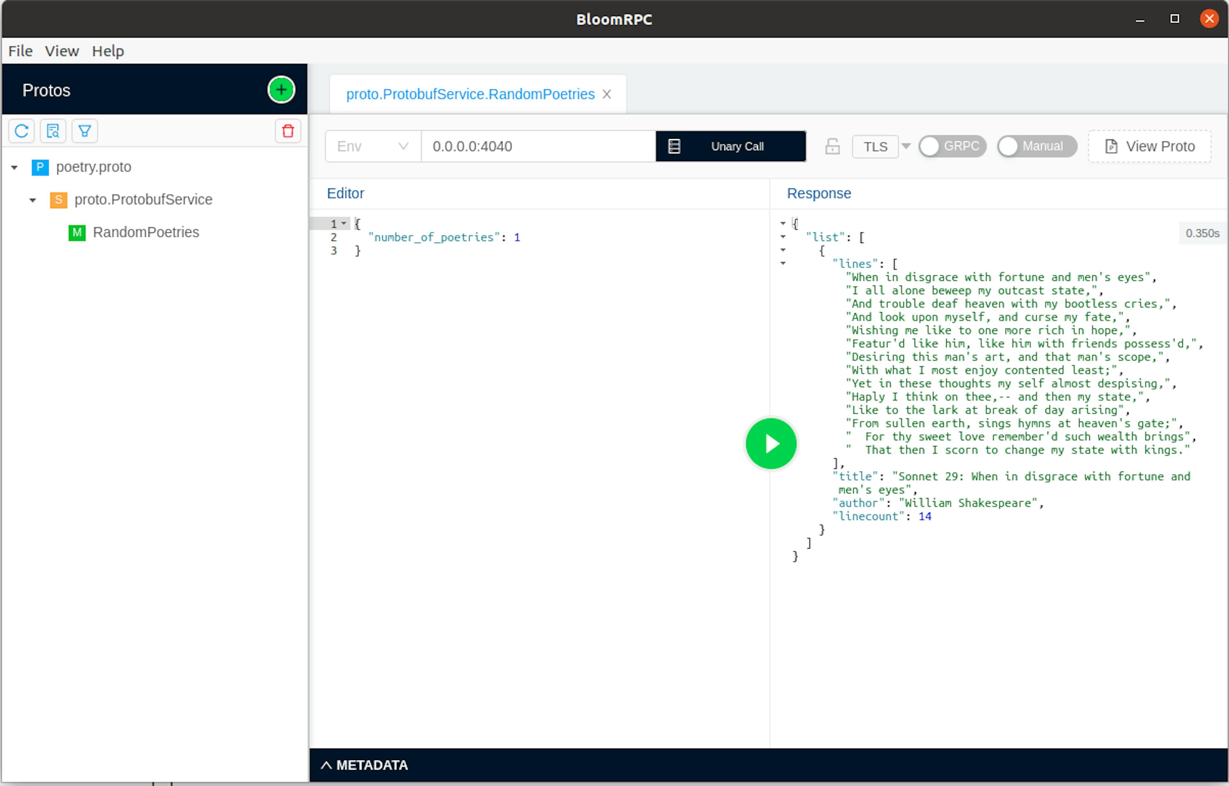Click the red trash delete icon

[x=288, y=131]
